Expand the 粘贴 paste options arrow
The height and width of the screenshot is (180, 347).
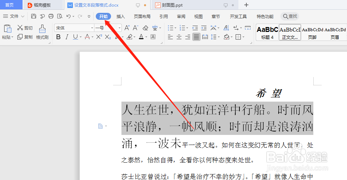[12, 37]
